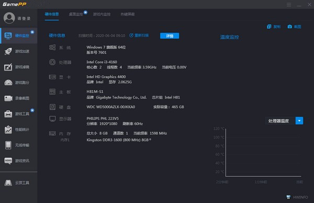314x203 pixels.
Task: Click the scan time 2020-06-04 09:10 text
Action: pos(110,35)
